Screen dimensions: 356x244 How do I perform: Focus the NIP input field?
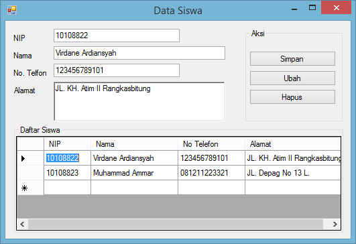(x=117, y=36)
